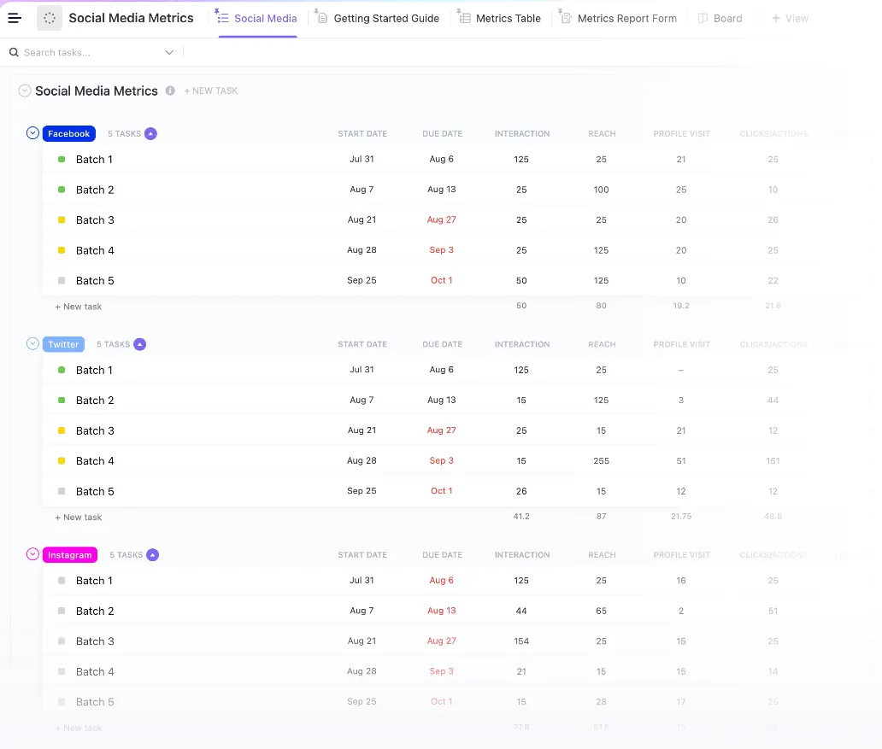Change green status of Twitter Batch 2
The image size is (882, 749).
pos(62,401)
